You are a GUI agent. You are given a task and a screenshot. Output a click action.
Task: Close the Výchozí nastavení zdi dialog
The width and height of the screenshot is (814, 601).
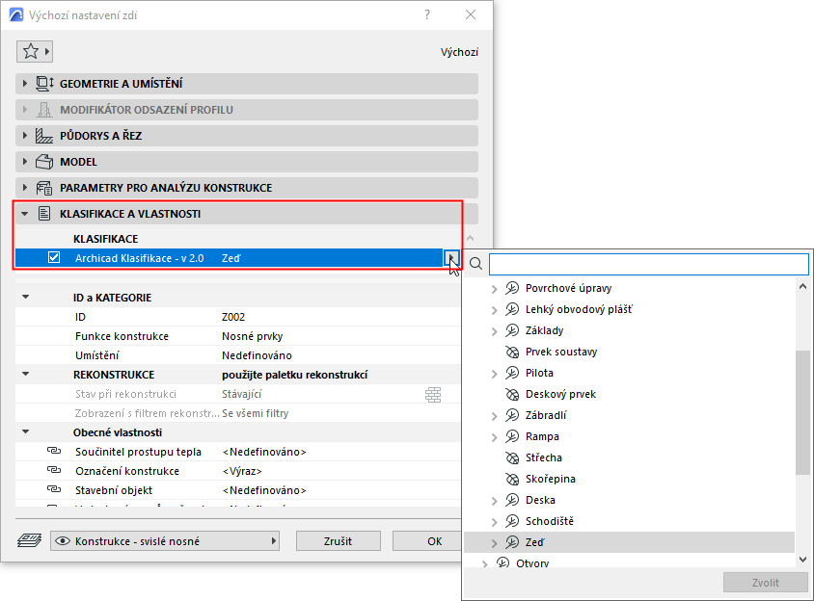coord(471,14)
